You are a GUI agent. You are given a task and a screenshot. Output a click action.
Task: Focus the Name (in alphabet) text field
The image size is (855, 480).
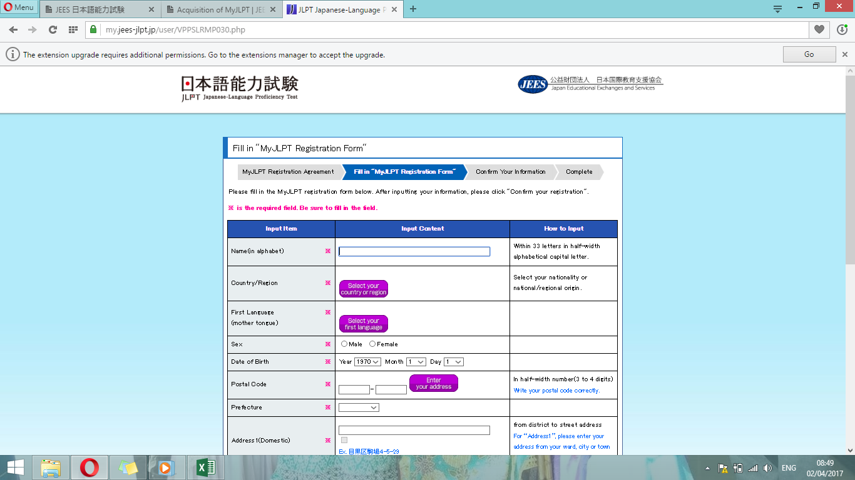pyautogui.click(x=414, y=251)
